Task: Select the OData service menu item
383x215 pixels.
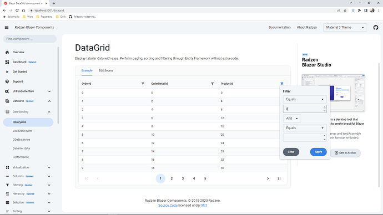Action: (21, 140)
